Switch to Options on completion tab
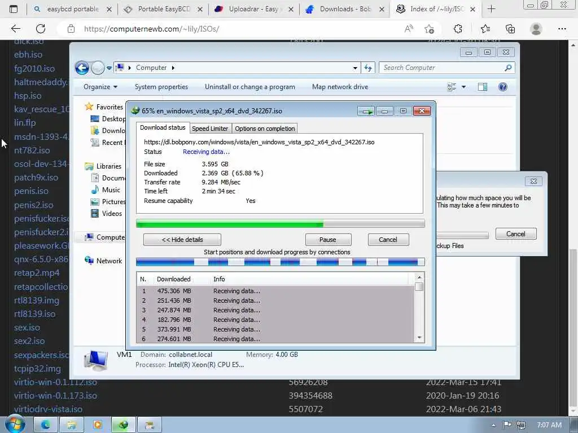 point(265,129)
